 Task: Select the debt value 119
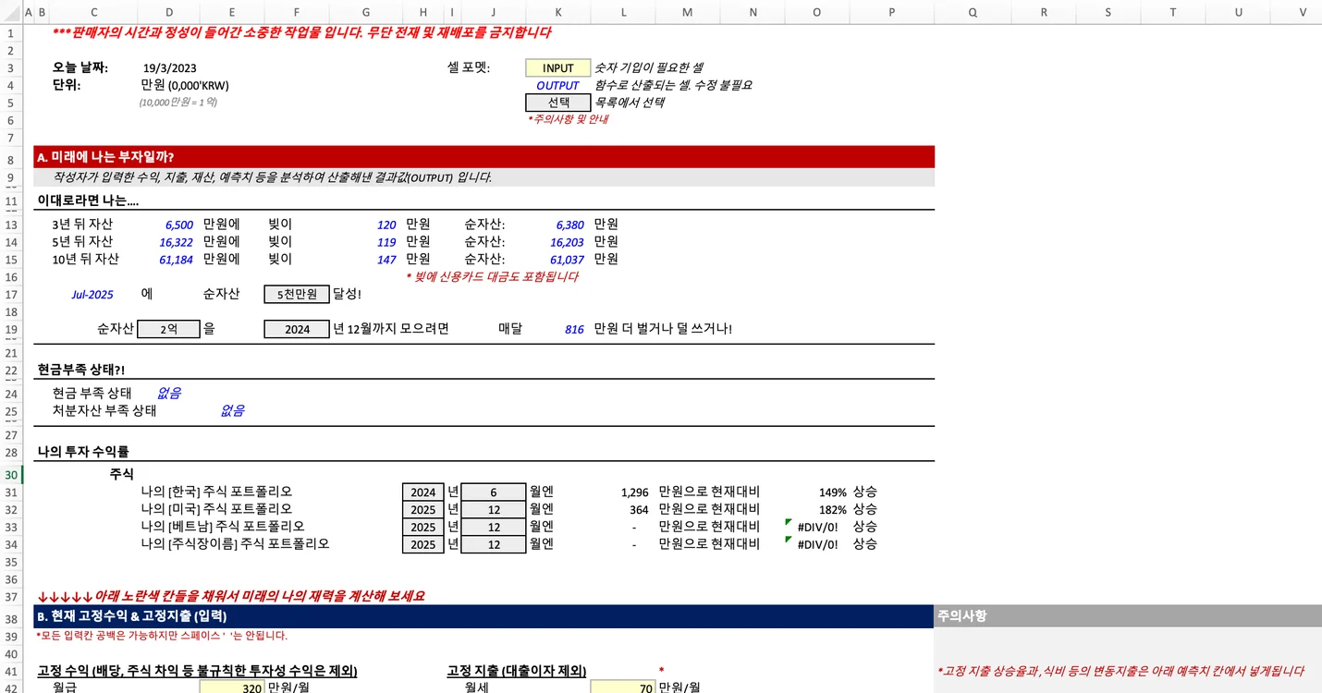[386, 242]
